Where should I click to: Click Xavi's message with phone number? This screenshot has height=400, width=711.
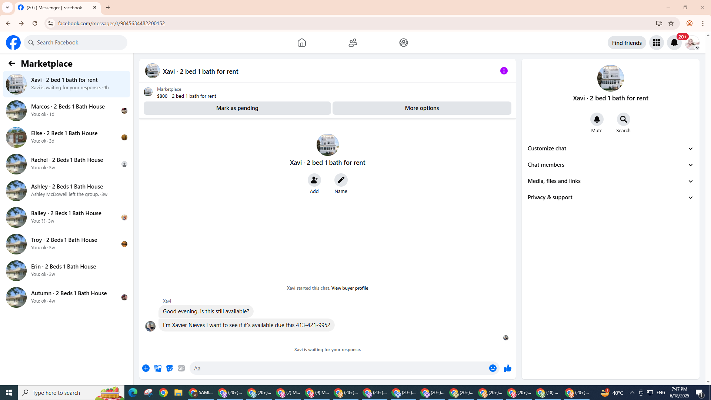coord(247,325)
